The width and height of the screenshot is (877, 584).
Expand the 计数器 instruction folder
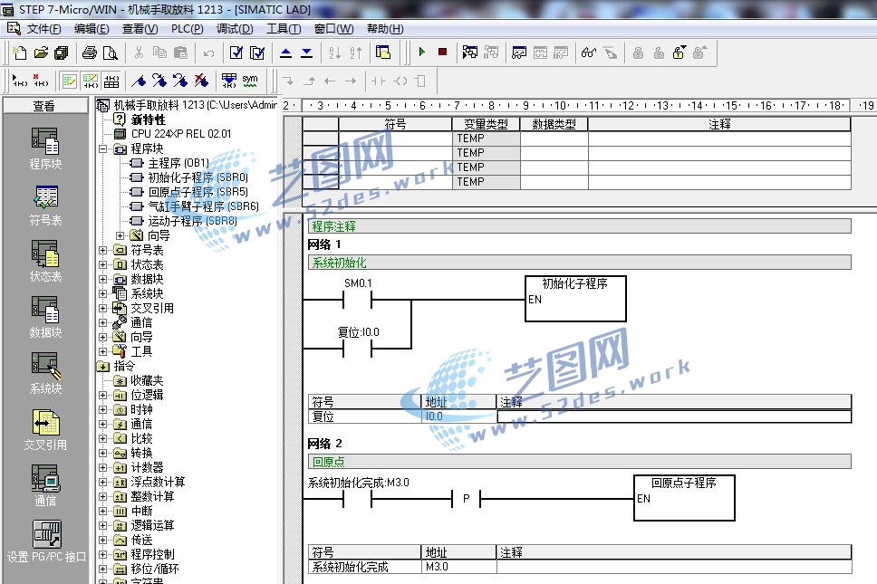pyautogui.click(x=103, y=468)
